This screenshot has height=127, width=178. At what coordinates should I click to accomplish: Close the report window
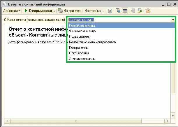click(175, 4)
